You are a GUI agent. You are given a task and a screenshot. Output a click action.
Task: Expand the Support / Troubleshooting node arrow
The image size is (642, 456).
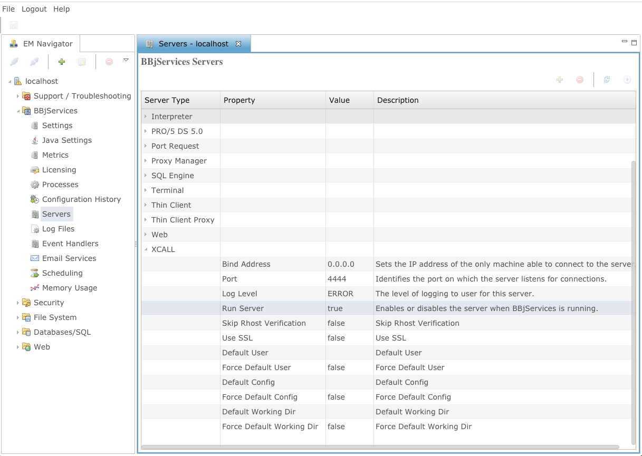coord(18,96)
